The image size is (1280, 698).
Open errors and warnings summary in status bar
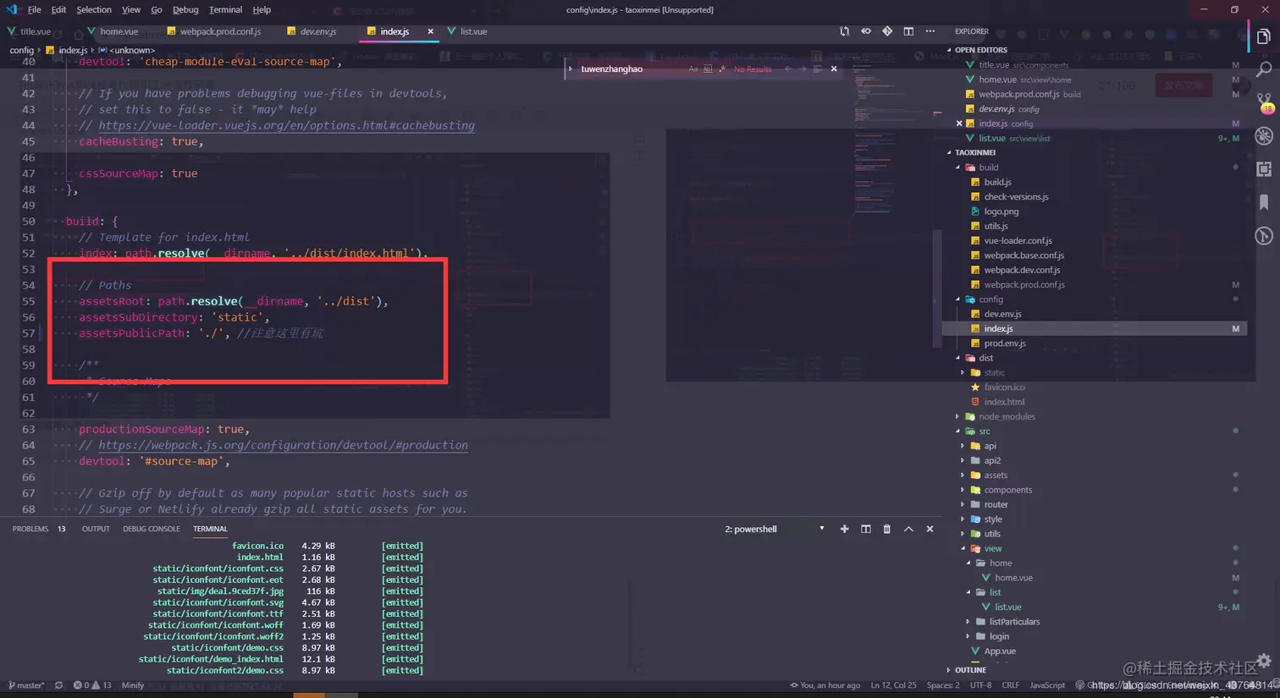coord(92,685)
